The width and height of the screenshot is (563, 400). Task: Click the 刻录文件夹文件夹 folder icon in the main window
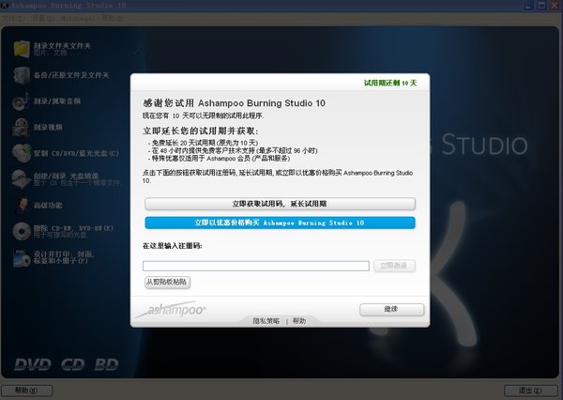point(22,49)
